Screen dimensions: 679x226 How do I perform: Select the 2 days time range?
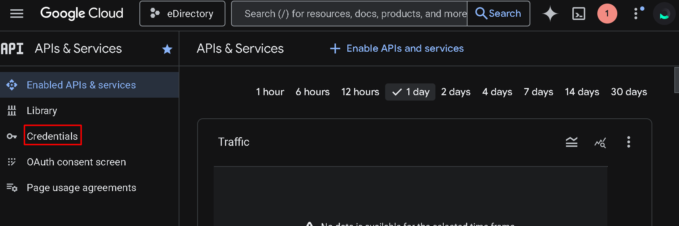[x=456, y=92]
